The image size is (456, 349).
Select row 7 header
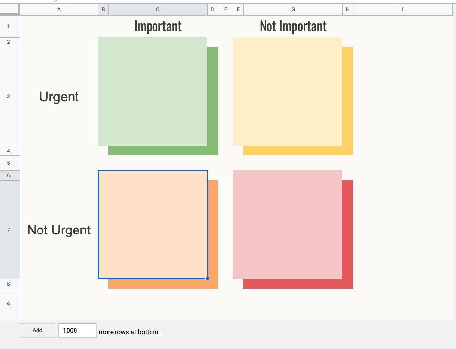[x=9, y=230]
